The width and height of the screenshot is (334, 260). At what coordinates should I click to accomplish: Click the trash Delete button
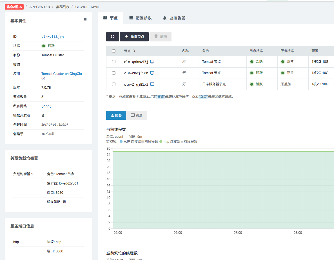(161, 37)
